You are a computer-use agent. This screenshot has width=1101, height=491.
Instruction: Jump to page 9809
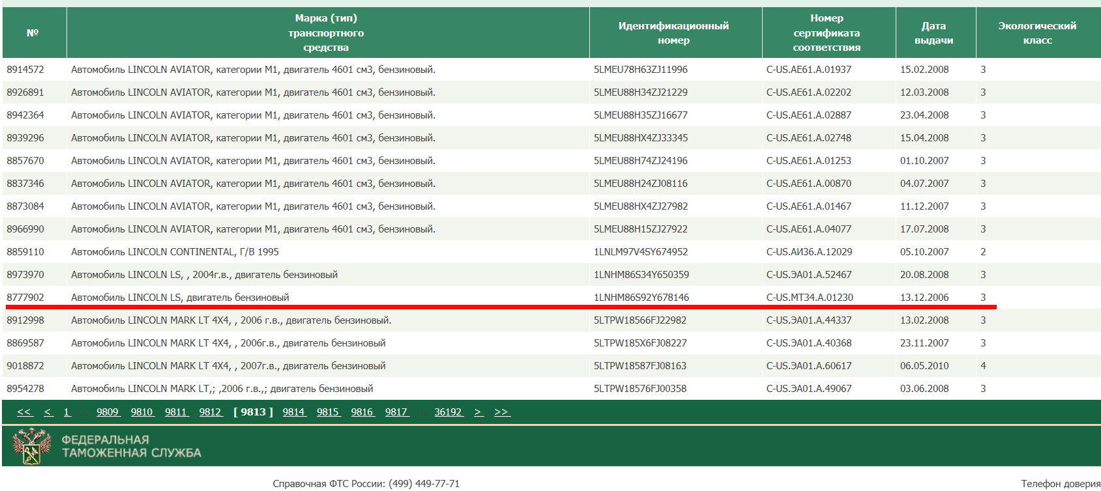click(x=108, y=412)
